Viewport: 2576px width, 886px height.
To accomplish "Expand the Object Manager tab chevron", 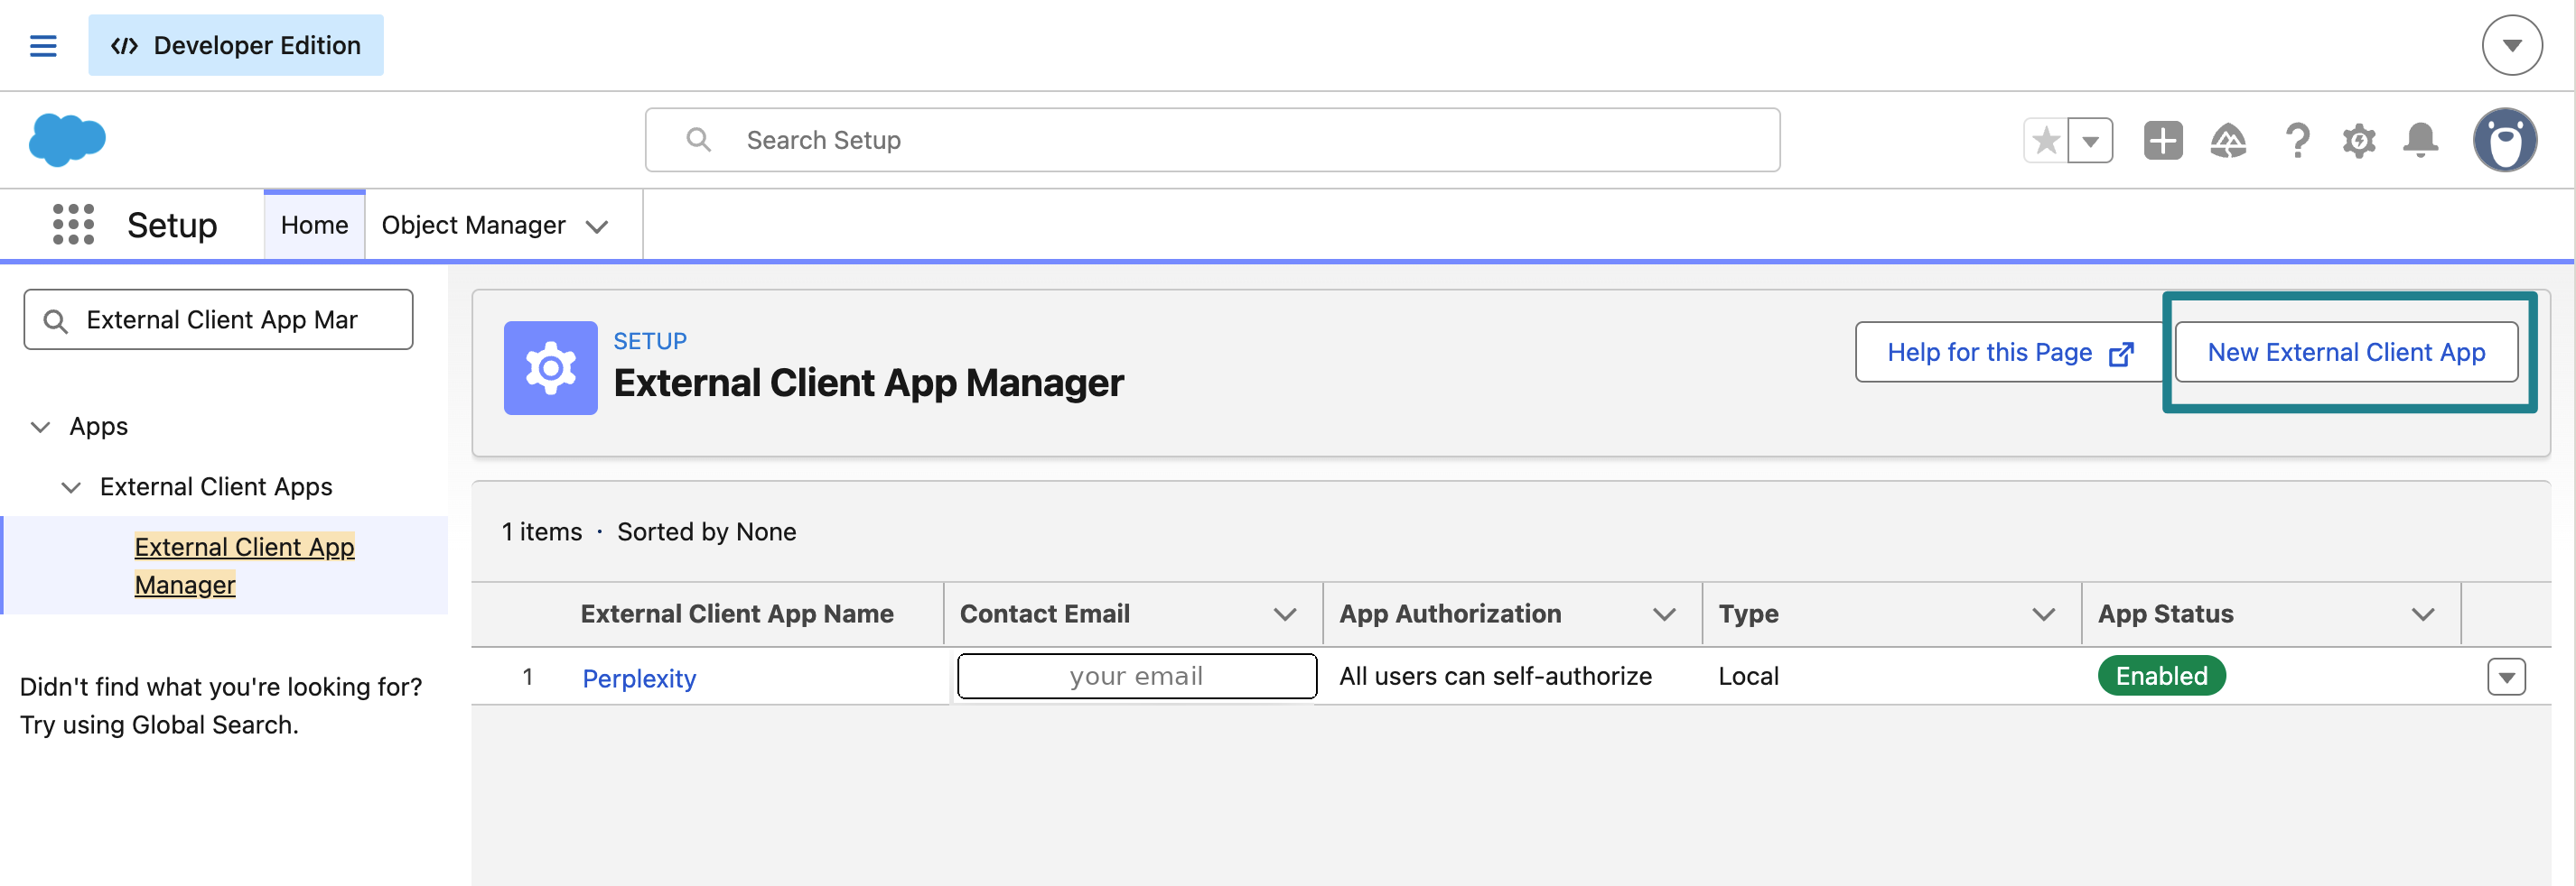I will coord(597,226).
